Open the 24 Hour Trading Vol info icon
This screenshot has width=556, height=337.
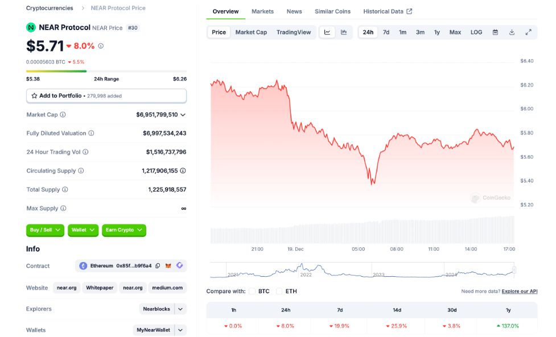tap(85, 152)
